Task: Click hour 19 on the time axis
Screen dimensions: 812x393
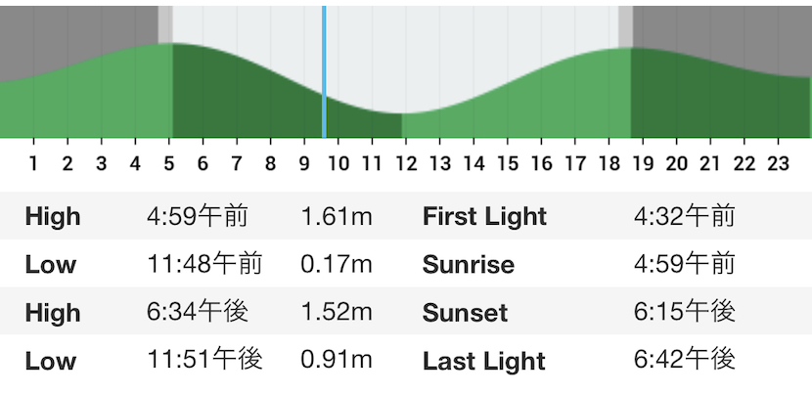Action: [x=643, y=164]
